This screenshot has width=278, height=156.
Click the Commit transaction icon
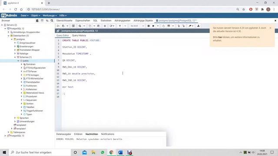point(179,26)
